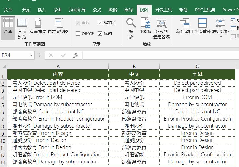
Task: Expand the Name Box dropdown arrow
Action: (x=31, y=55)
